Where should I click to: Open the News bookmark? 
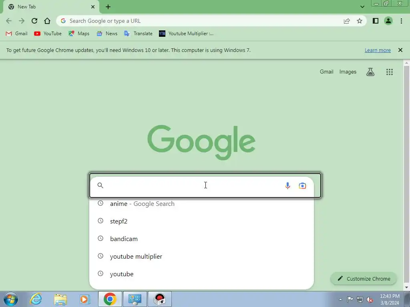pyautogui.click(x=107, y=34)
